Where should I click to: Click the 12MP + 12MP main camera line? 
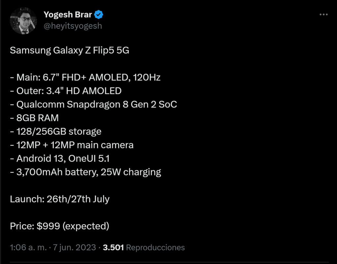coord(71,145)
